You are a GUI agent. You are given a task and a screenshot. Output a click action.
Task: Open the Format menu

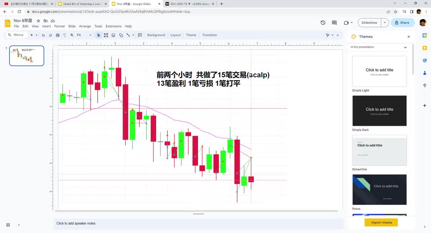59,26
